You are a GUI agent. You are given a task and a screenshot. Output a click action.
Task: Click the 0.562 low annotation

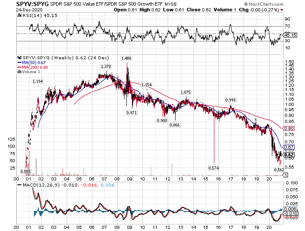tap(279, 170)
